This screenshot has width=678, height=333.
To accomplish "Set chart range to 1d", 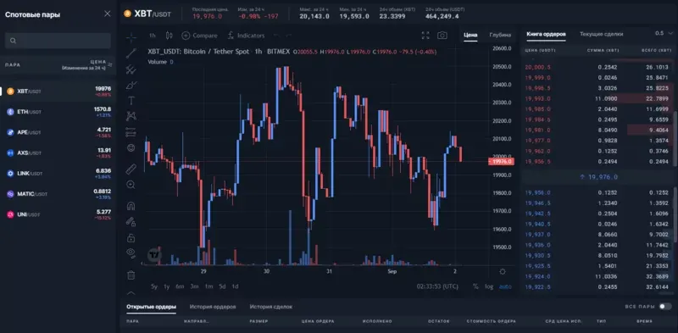I will click(236, 286).
